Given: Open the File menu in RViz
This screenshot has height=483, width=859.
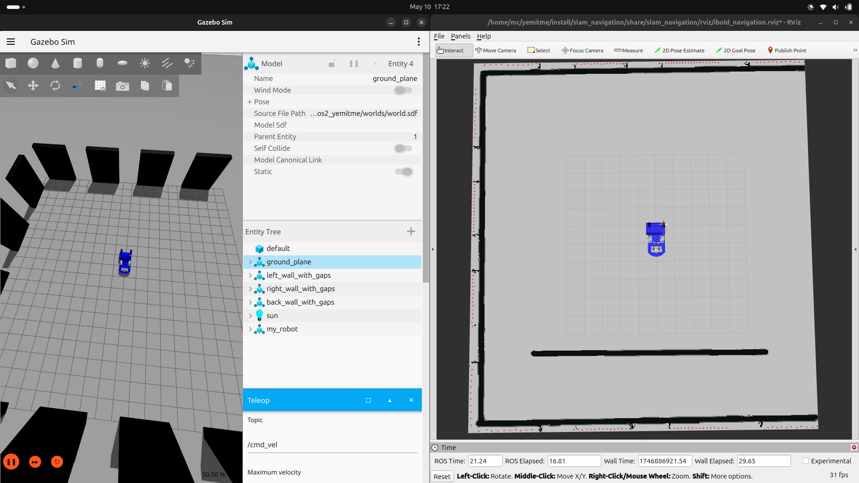Looking at the screenshot, I should [x=439, y=36].
